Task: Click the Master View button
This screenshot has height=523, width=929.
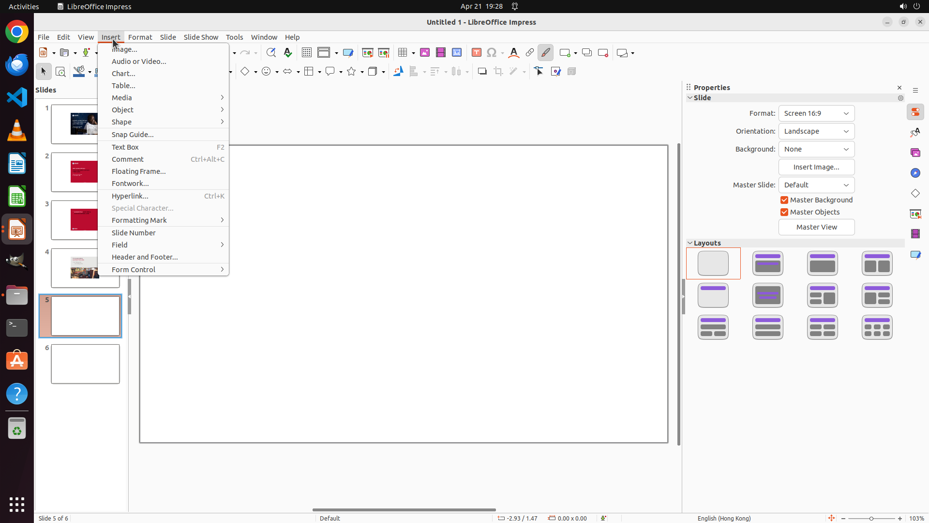Action: pyautogui.click(x=816, y=227)
